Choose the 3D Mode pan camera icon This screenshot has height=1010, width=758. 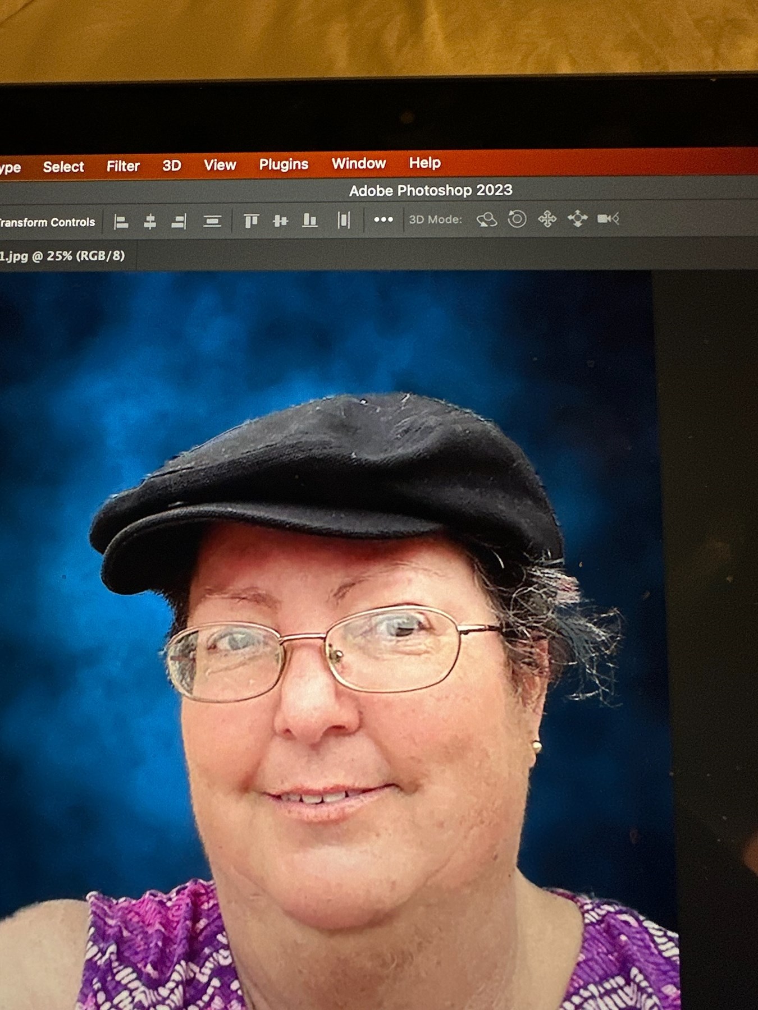pyautogui.click(x=547, y=218)
